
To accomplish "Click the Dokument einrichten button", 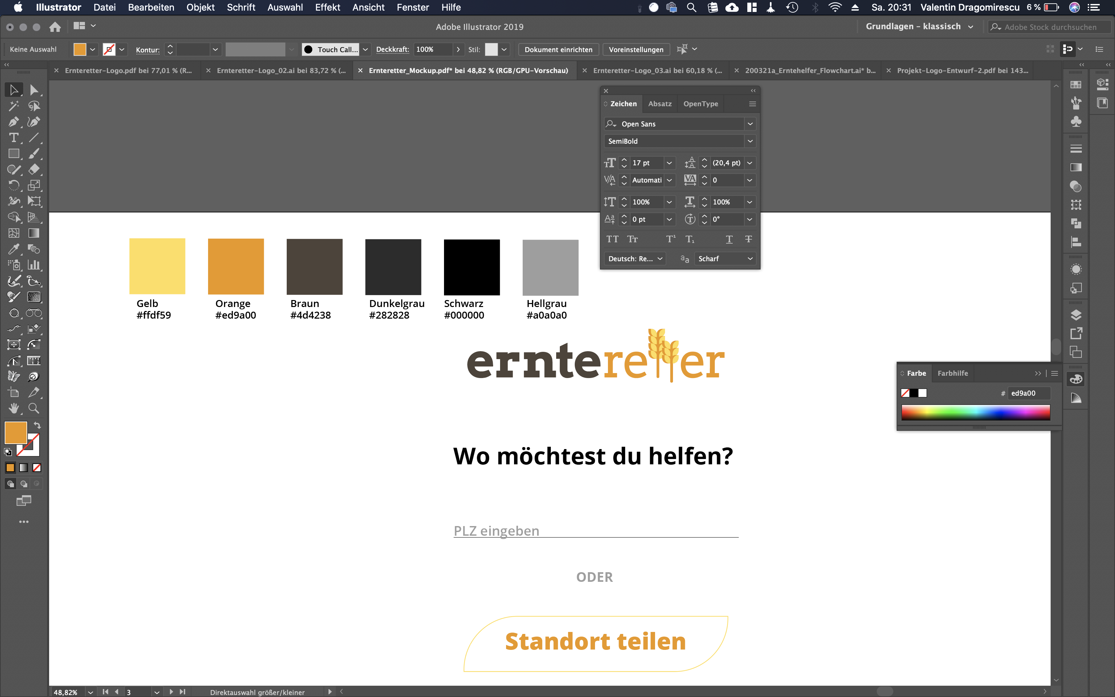I will point(558,49).
